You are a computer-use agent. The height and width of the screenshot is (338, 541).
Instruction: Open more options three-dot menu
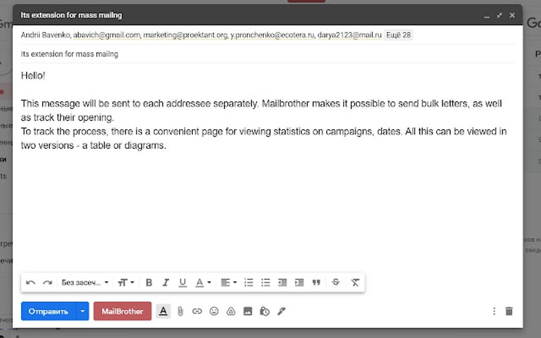494,311
